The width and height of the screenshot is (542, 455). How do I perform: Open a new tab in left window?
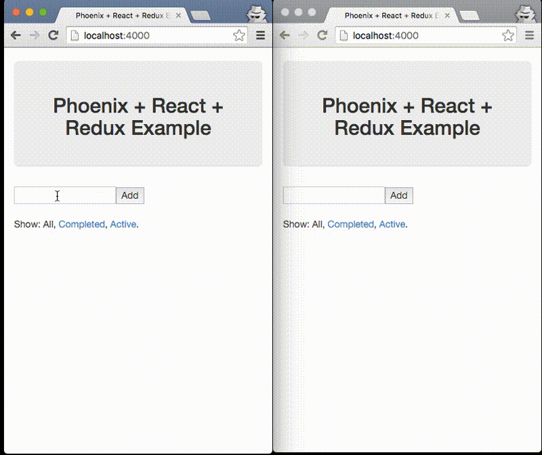point(201,16)
